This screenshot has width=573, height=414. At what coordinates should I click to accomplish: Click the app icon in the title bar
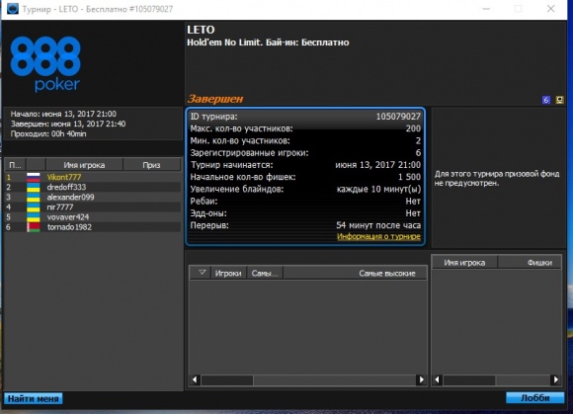(x=13, y=9)
